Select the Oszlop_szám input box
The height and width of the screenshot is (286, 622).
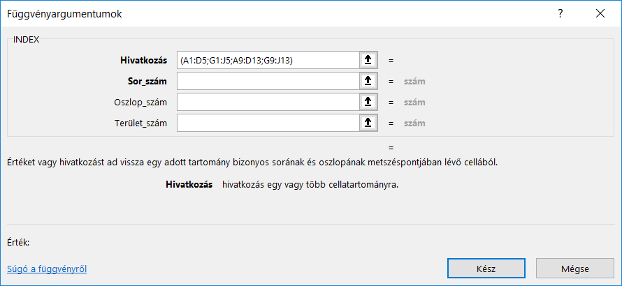pos(268,103)
